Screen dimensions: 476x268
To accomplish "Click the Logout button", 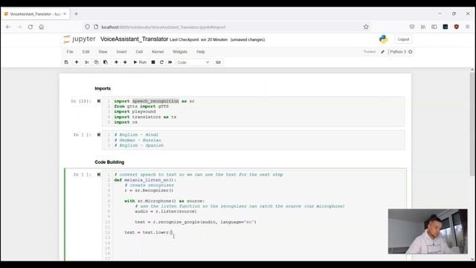I will pos(403,39).
